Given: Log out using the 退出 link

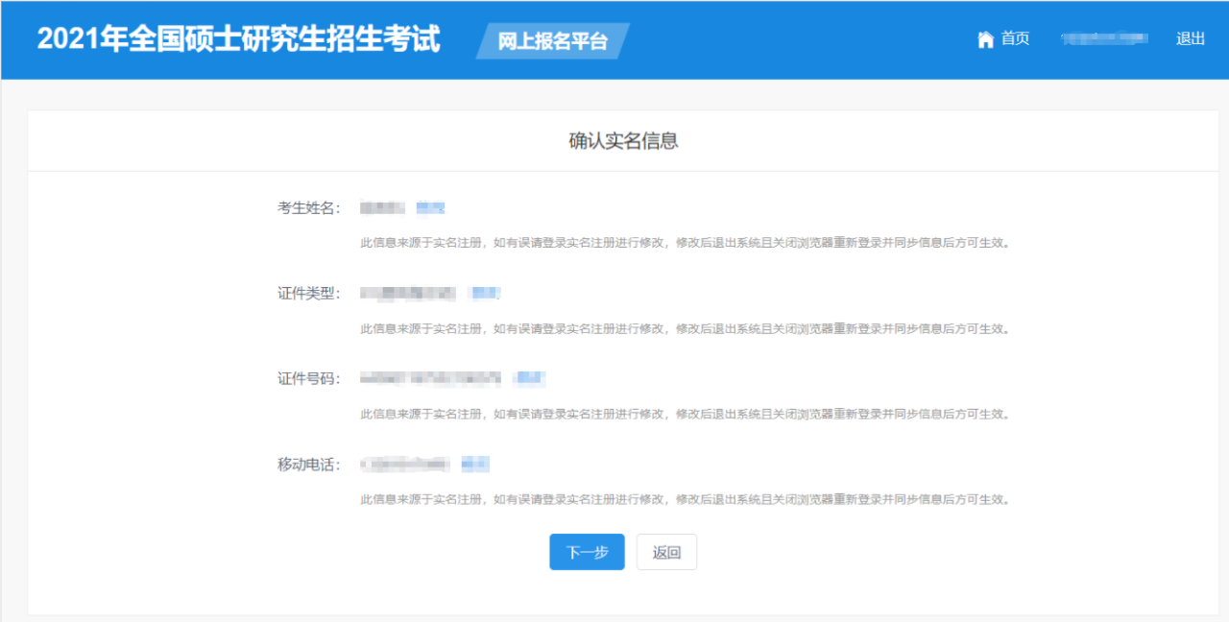Looking at the screenshot, I should (x=1190, y=39).
